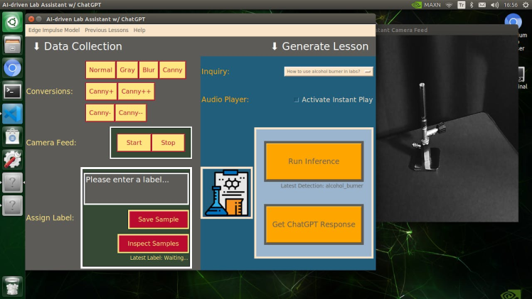Start the camera feed
The height and width of the screenshot is (299, 532).
click(x=134, y=143)
